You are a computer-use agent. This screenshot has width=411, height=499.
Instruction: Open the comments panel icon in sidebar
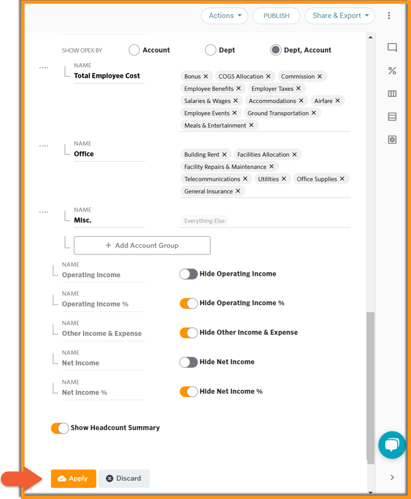392,48
